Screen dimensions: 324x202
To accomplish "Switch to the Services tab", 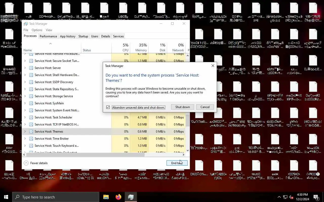I will coord(118,36).
